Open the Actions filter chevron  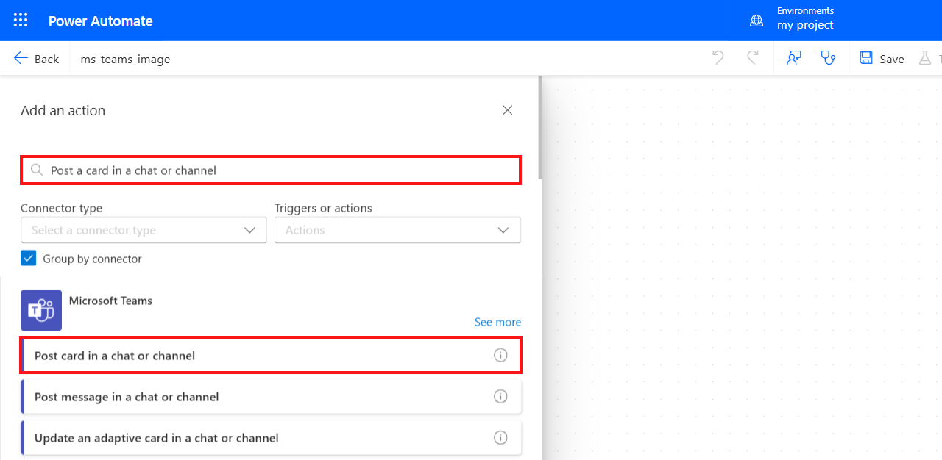(x=503, y=229)
